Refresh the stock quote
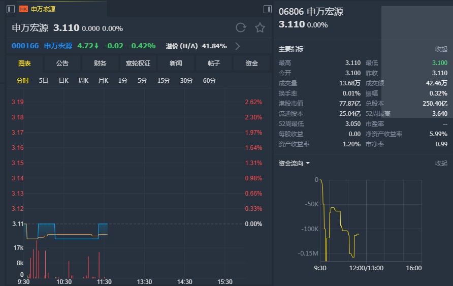 point(241,28)
